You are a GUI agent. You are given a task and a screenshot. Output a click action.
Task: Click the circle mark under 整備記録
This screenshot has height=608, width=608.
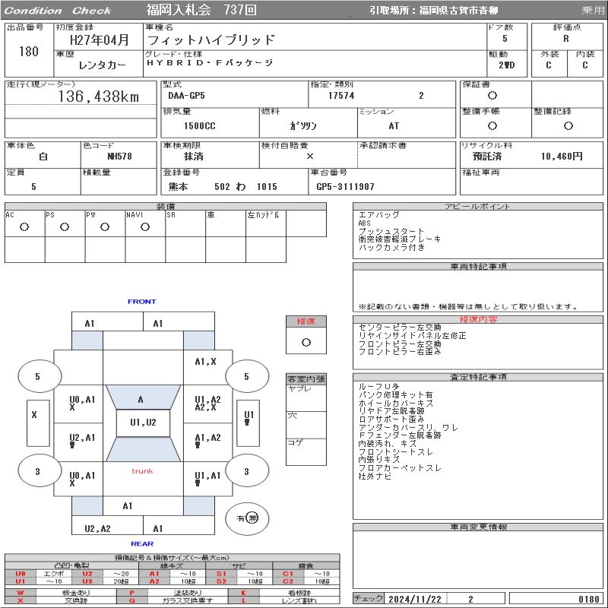click(x=568, y=125)
